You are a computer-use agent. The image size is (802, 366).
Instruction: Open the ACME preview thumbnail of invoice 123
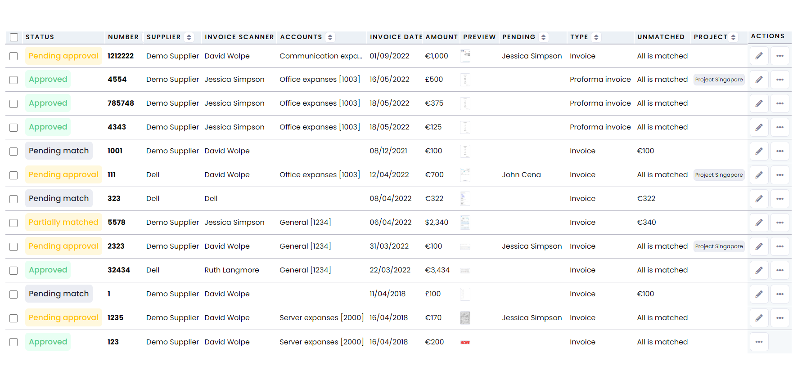click(465, 342)
